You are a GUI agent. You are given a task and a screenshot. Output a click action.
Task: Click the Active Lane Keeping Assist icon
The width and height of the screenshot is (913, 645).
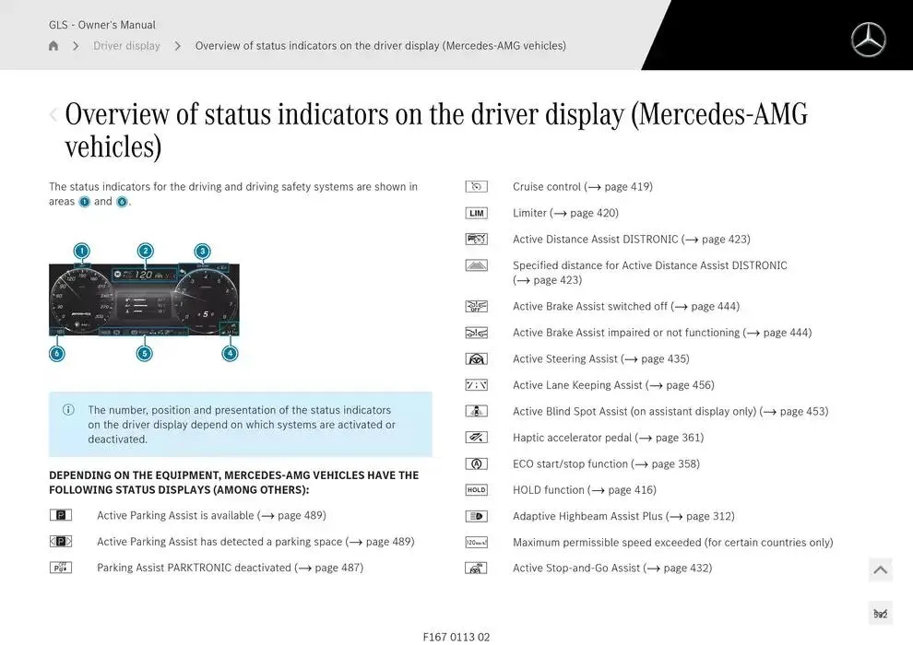coord(476,385)
